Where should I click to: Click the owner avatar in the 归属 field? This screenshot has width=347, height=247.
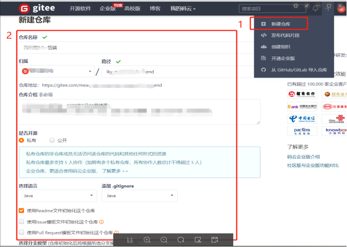coord(25,71)
